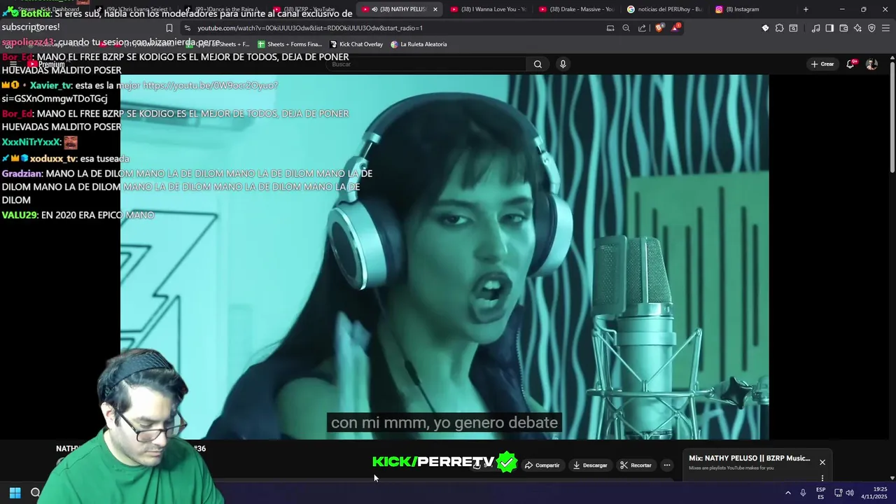Focus the YouTube Buscar search field
Viewport: 896px width, 504px height.
click(x=427, y=64)
